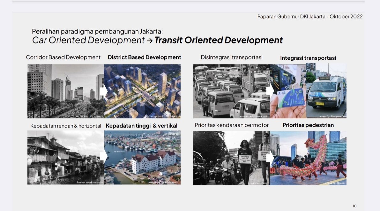Click the 'sumber: antaranews.com' photo credit
380x211 pixels.
[x=254, y=117]
